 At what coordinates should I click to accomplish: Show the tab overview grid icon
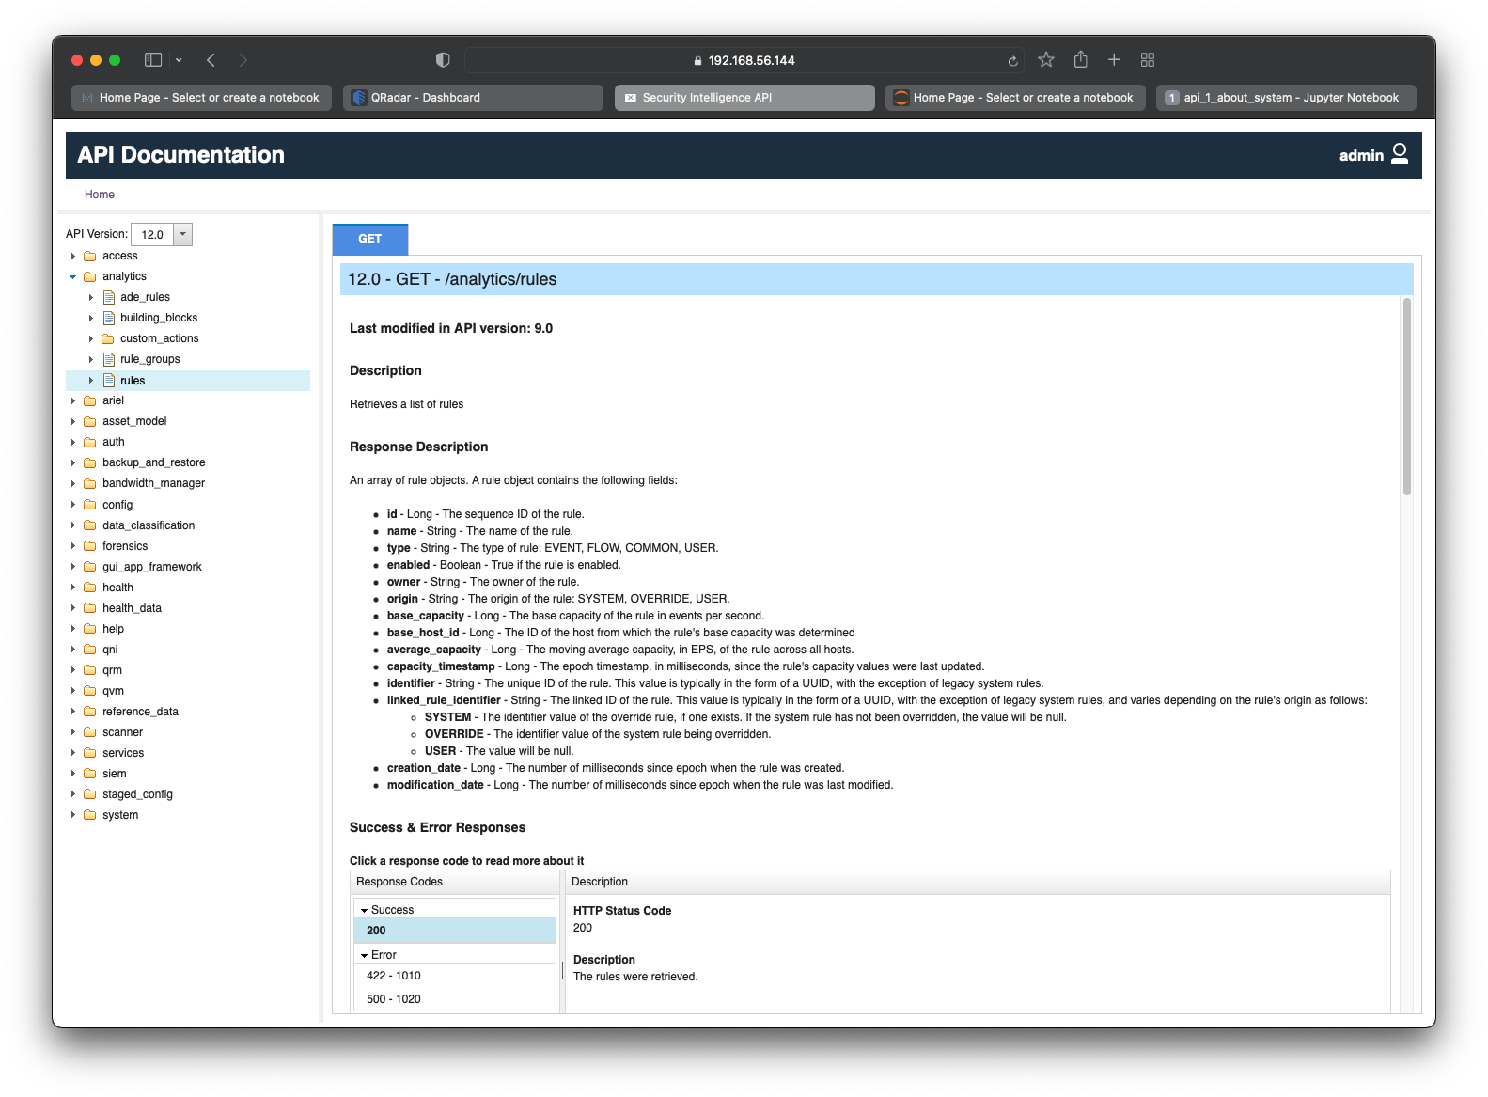click(1148, 60)
